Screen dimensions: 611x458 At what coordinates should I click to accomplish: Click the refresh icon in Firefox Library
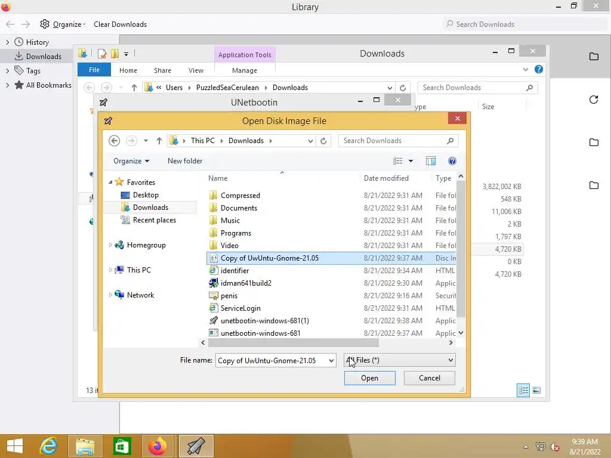[x=594, y=100]
